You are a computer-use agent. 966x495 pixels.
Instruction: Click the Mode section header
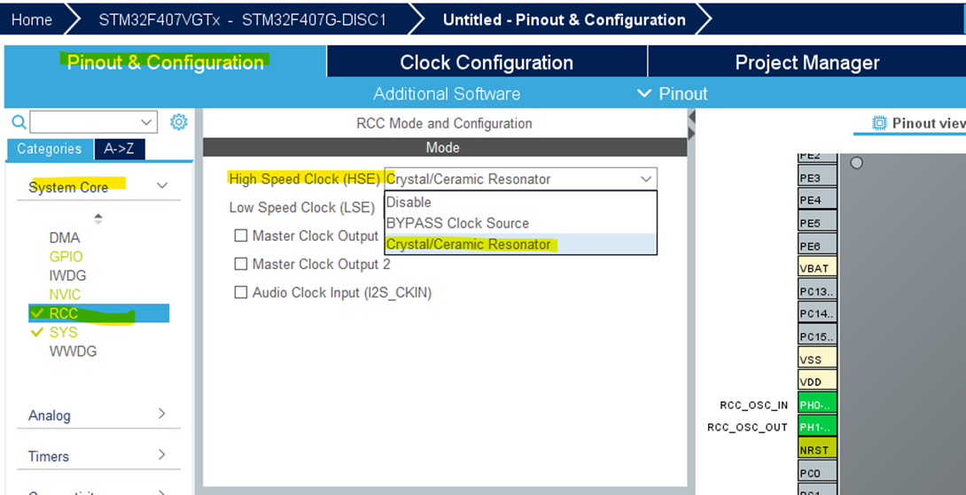pos(445,148)
